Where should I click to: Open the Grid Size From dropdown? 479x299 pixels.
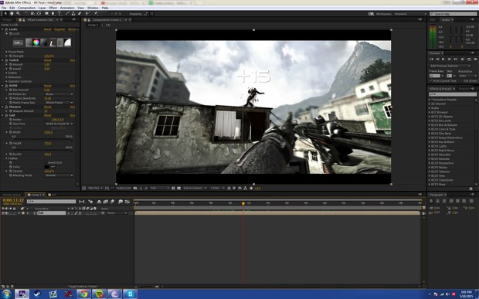coord(59,124)
